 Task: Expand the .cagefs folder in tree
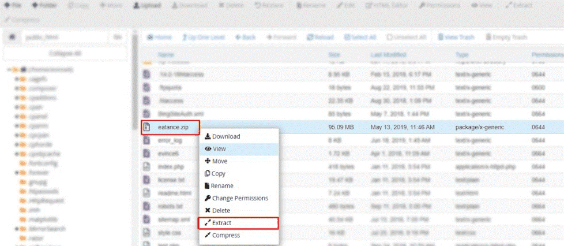coord(17,79)
